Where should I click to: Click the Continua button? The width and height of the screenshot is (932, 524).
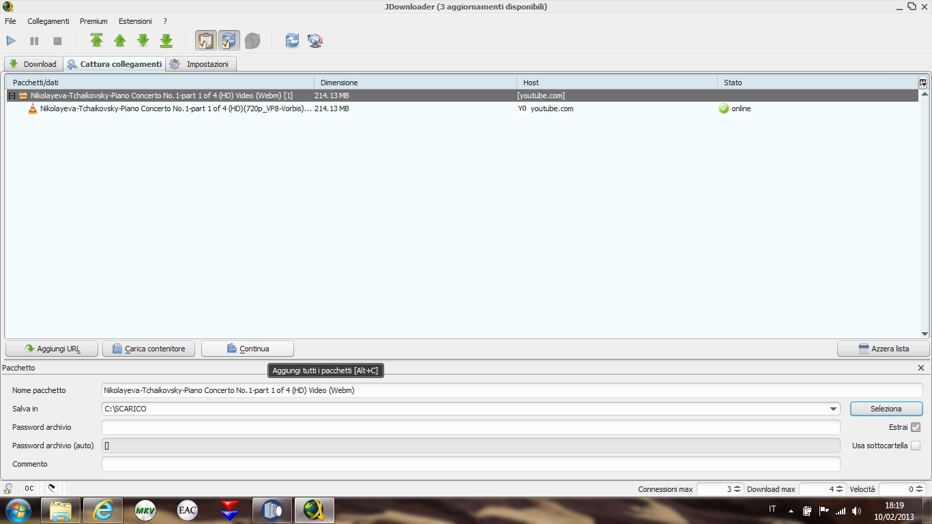pos(248,349)
